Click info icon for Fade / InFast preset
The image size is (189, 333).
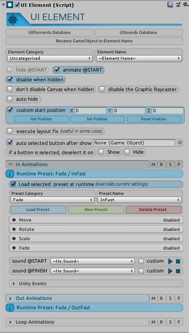(x=10, y=174)
